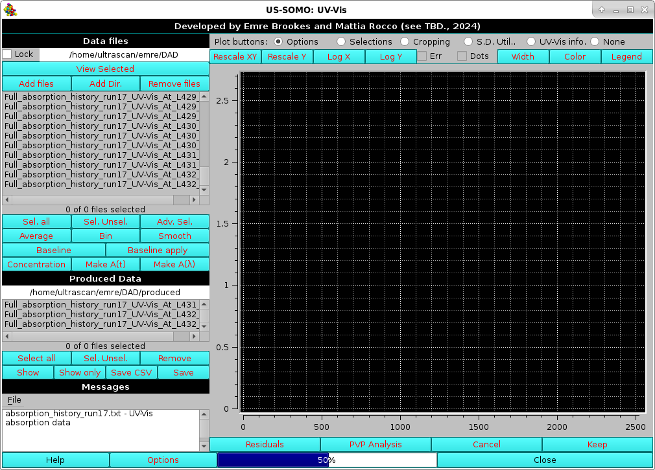The width and height of the screenshot is (655, 470).
Task: Select the Selections plot mode
Action: coord(341,41)
